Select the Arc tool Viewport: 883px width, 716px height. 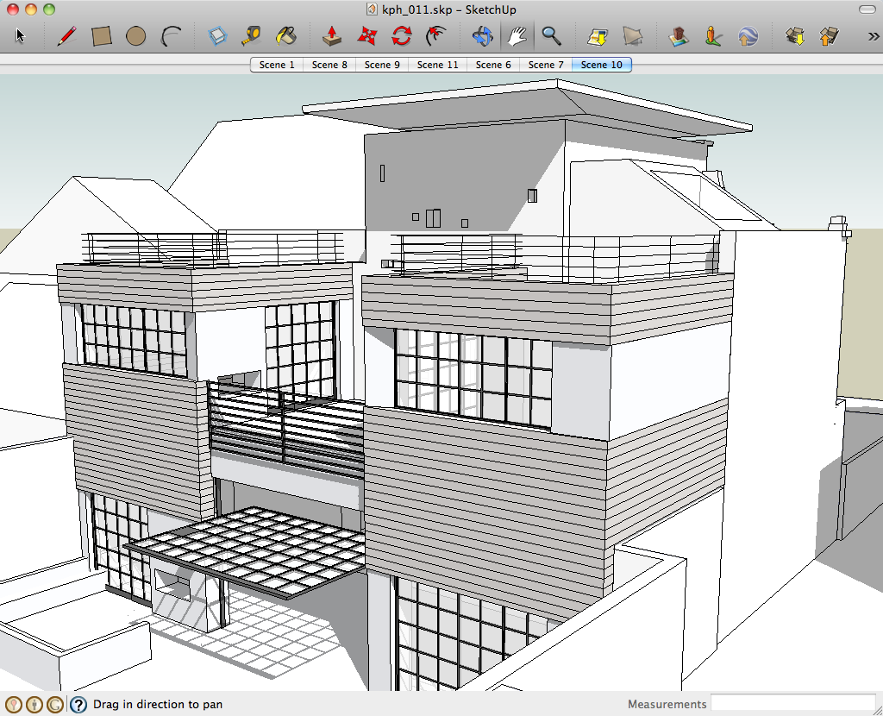click(172, 36)
